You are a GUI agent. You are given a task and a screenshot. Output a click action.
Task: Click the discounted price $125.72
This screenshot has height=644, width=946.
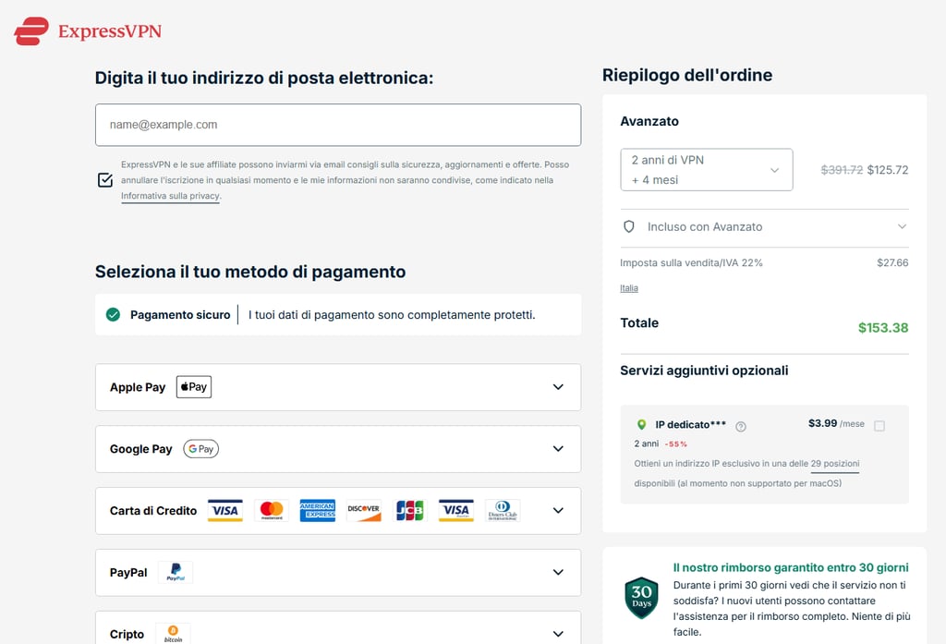click(x=888, y=170)
